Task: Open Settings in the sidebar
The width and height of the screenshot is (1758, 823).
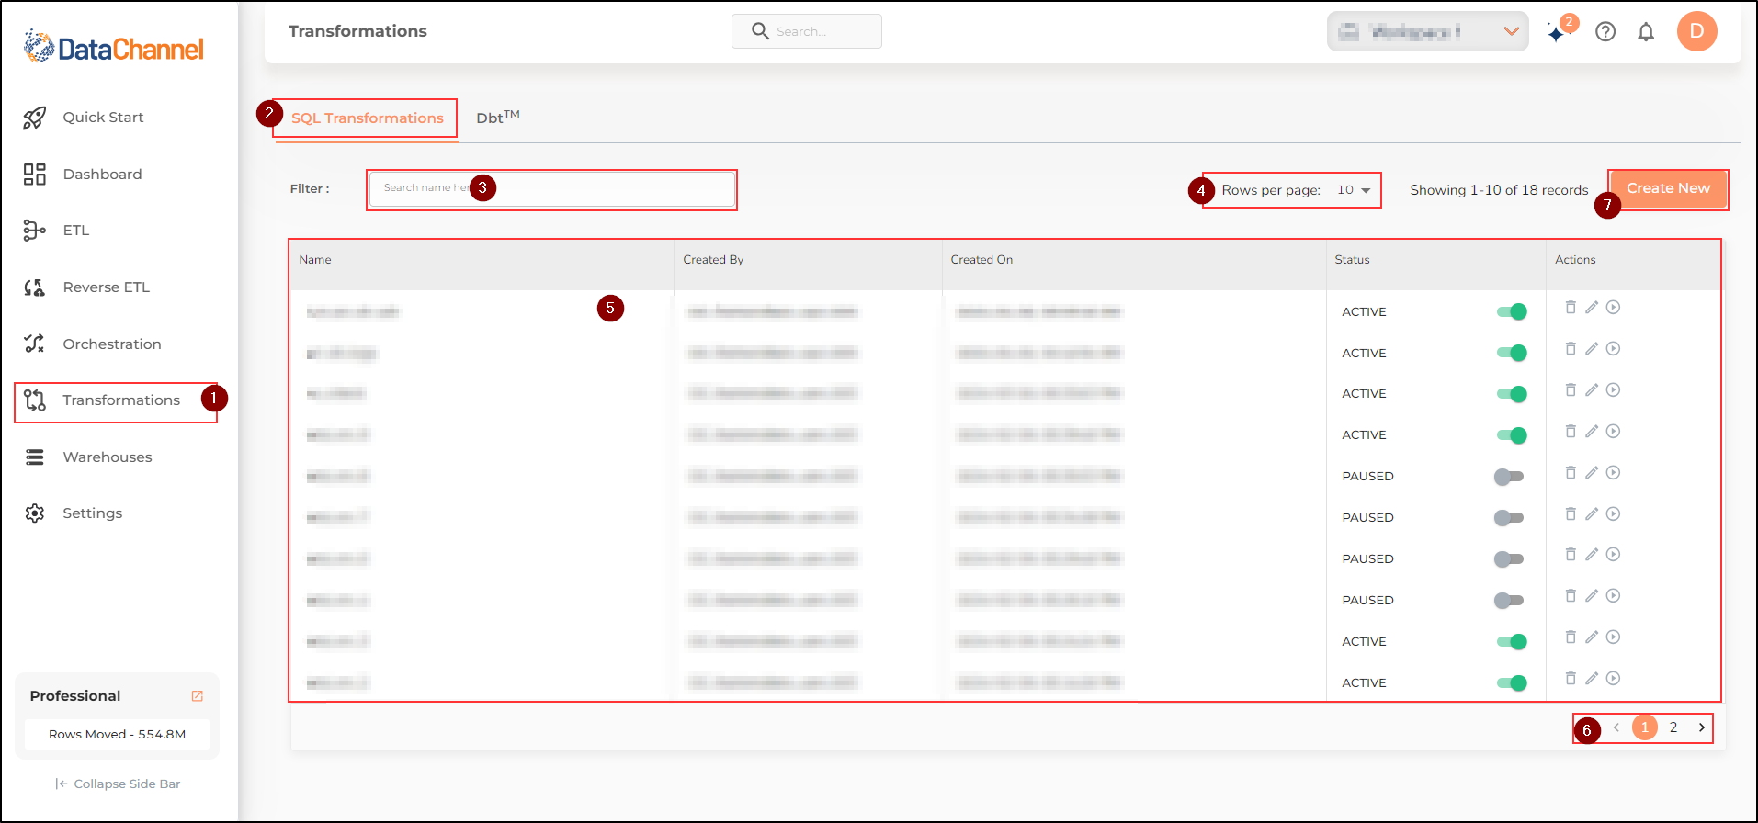Action: [92, 513]
